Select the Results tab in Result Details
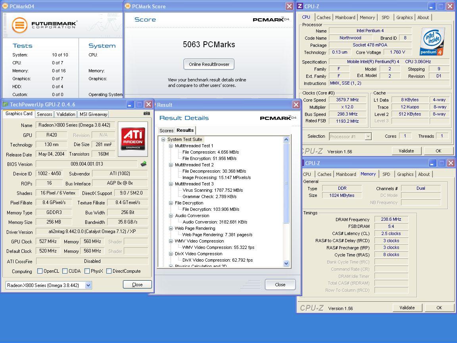The height and width of the screenshot is (343, 457). 185,130
